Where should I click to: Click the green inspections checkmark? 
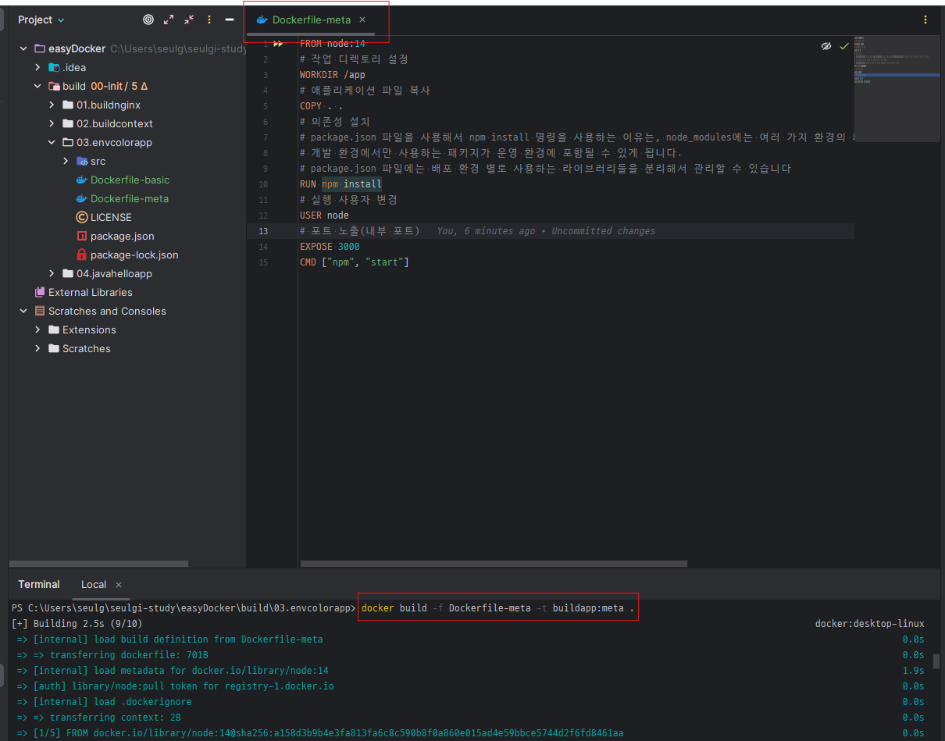(844, 47)
